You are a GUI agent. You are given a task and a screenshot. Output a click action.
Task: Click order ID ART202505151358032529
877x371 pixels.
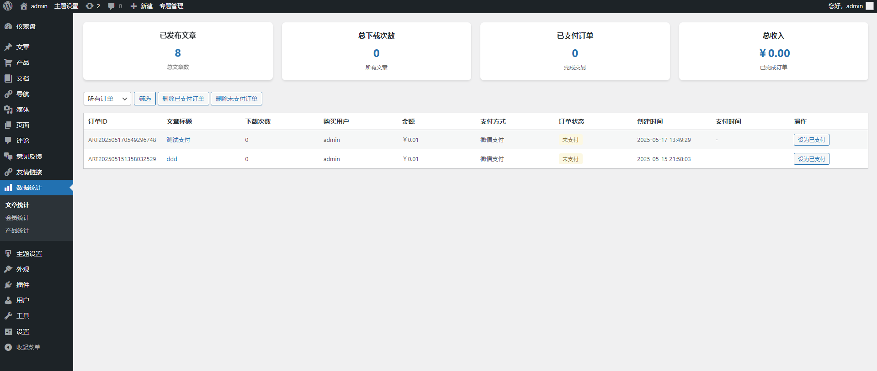[x=122, y=159]
